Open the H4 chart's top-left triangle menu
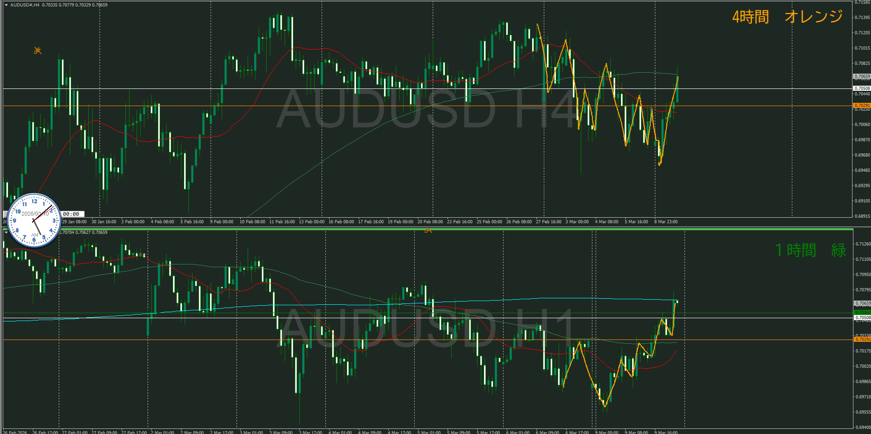 tap(6, 5)
